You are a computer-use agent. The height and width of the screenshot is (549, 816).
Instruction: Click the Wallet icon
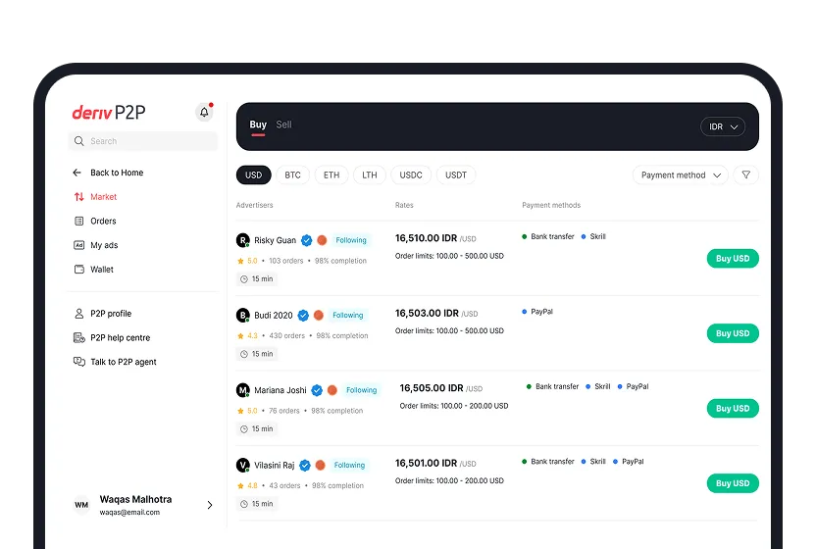[x=79, y=269]
